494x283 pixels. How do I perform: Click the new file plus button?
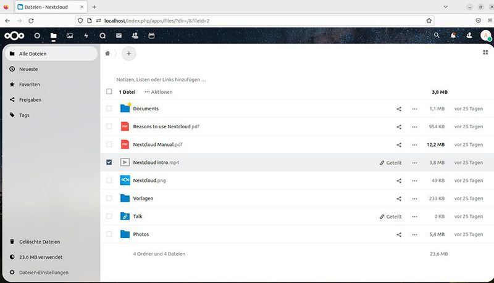coord(129,54)
